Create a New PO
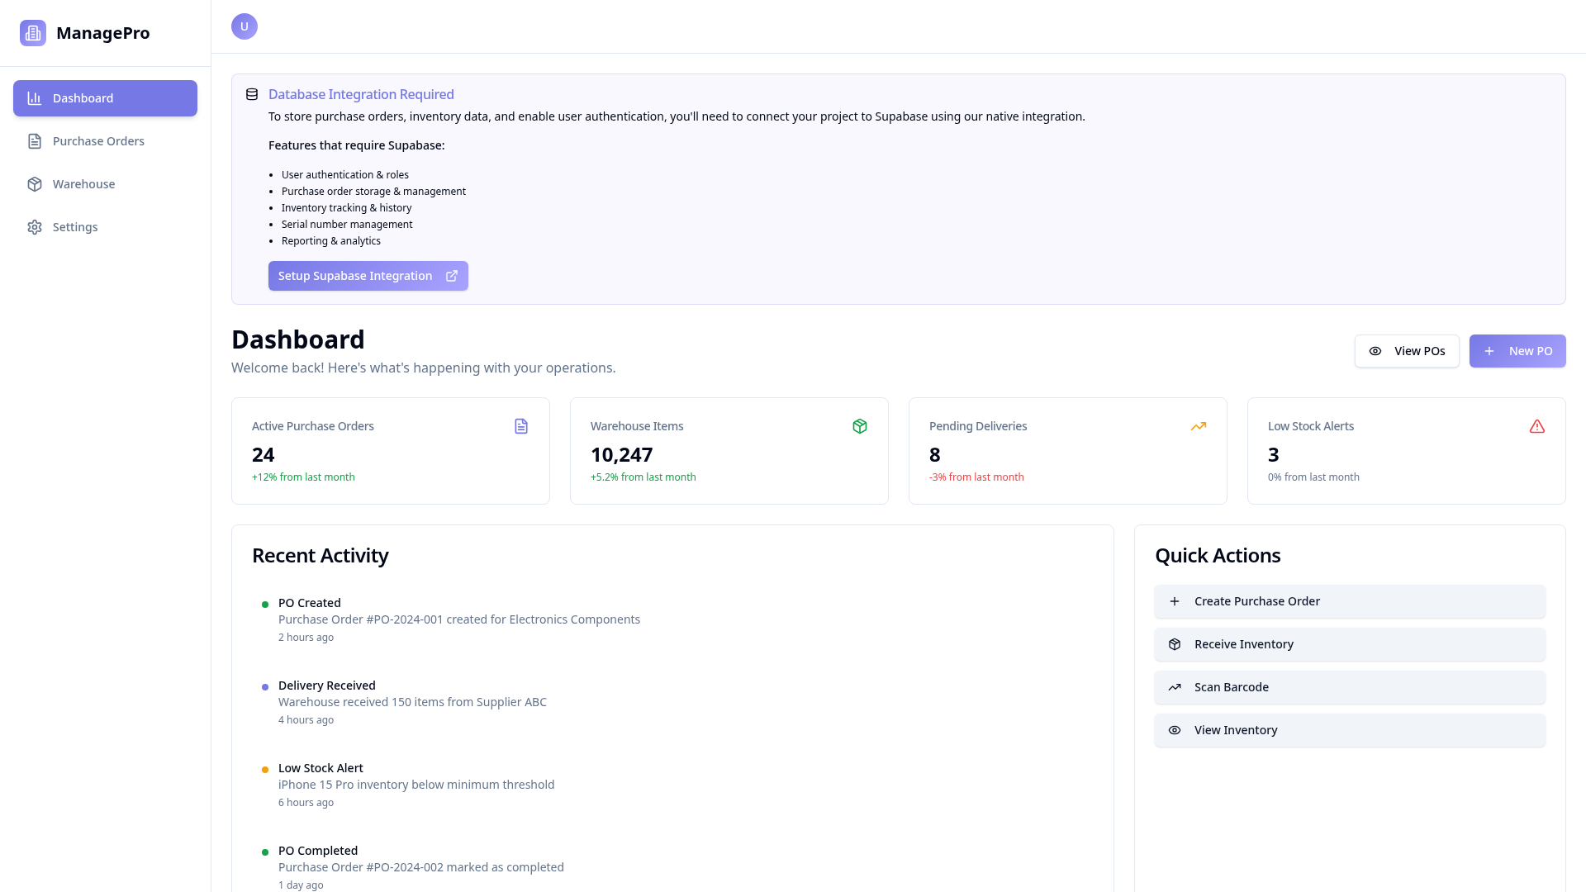1586x892 pixels. 1517,351
